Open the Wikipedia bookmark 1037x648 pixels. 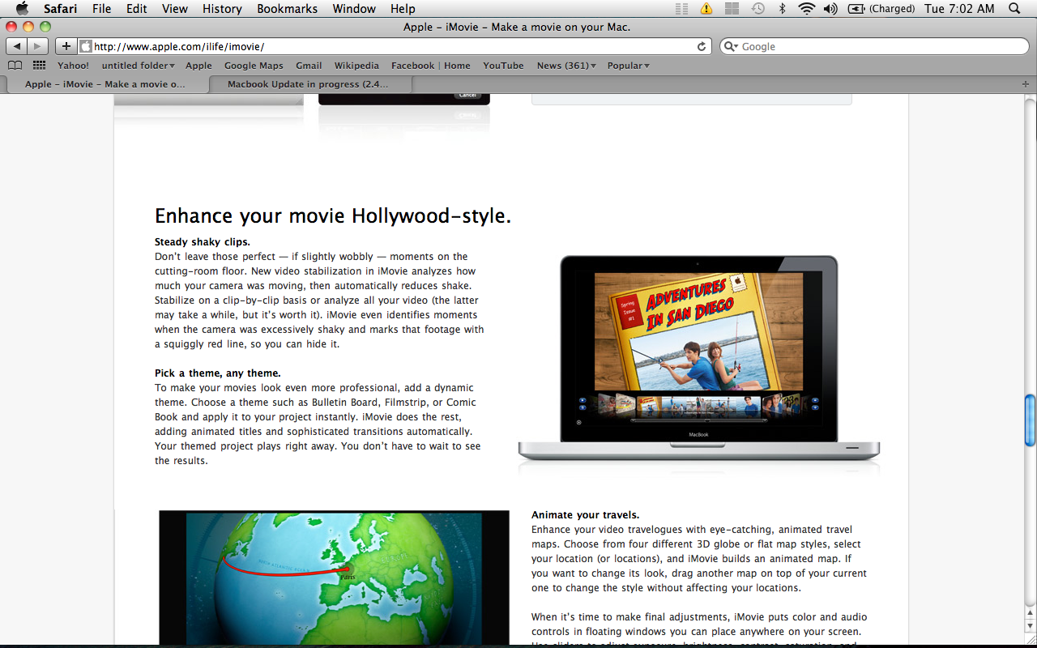point(356,66)
